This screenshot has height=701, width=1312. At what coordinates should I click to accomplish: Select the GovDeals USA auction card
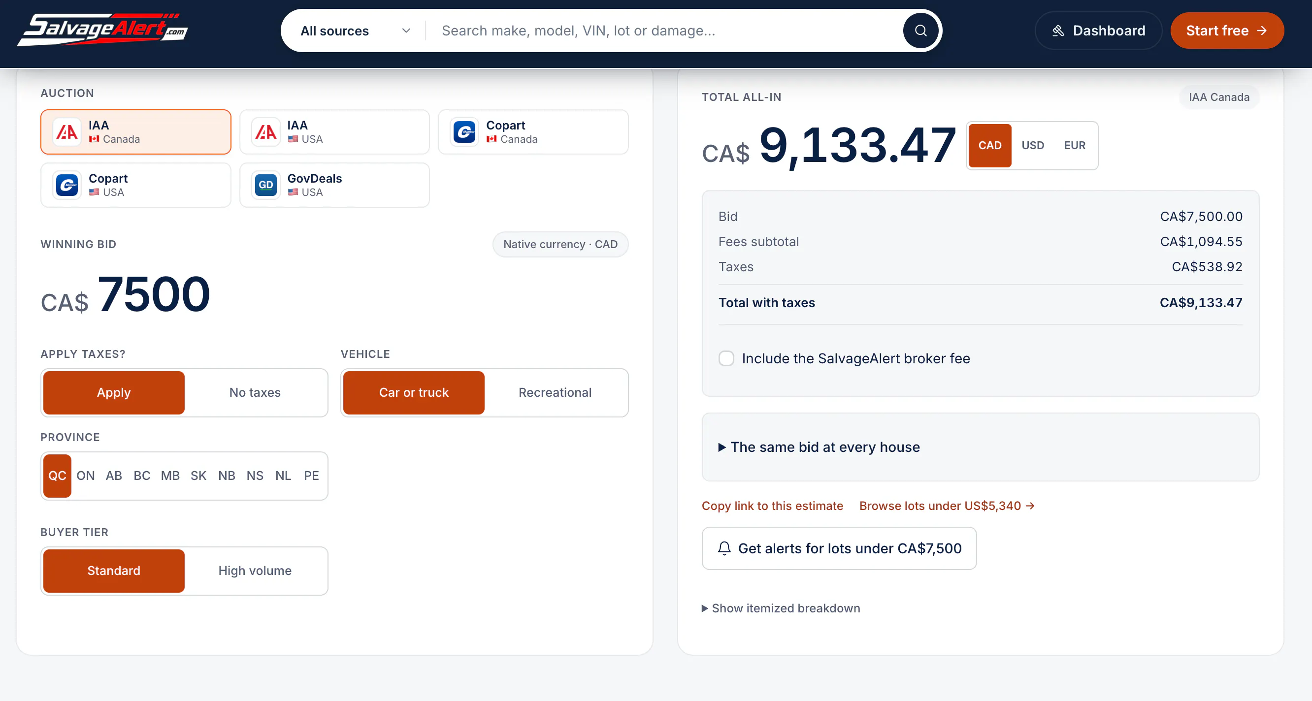coord(334,185)
